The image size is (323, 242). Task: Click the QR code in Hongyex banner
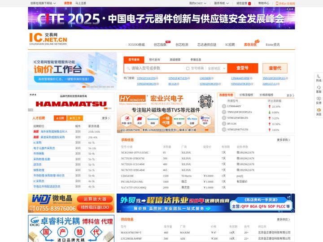[206, 101]
